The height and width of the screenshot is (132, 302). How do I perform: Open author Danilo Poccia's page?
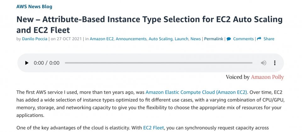coord(35,39)
